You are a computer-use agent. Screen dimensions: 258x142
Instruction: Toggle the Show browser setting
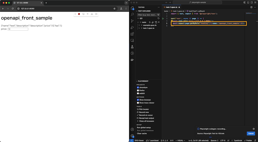138,100
